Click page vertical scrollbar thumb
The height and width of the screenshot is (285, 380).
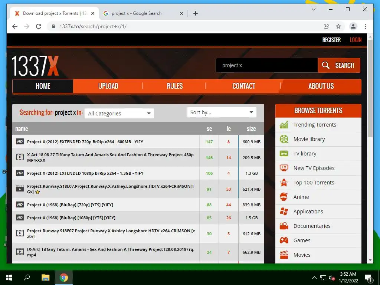(x=370, y=88)
